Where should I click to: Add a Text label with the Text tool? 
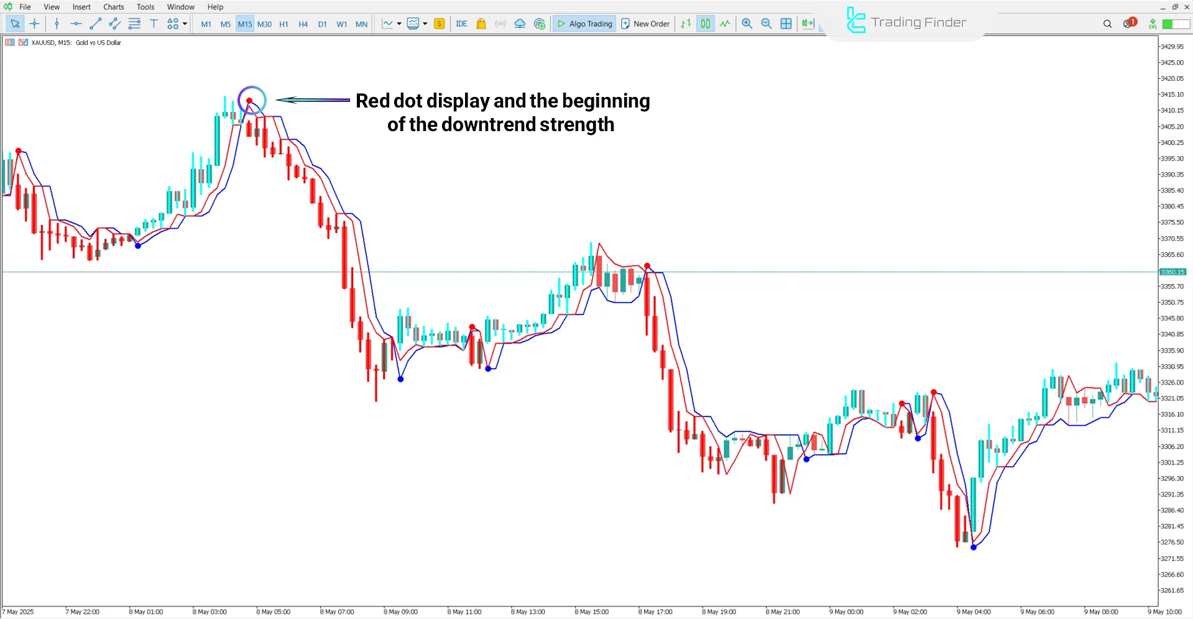(x=154, y=24)
